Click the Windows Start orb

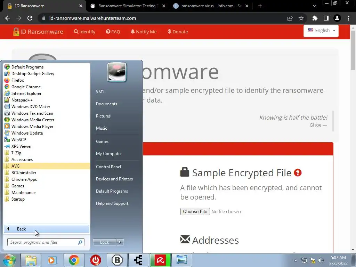(x=9, y=260)
